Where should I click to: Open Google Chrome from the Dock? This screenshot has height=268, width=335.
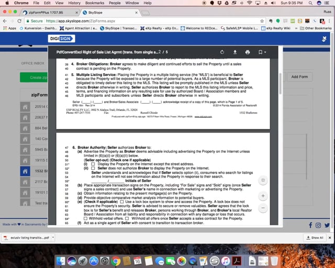(x=116, y=261)
